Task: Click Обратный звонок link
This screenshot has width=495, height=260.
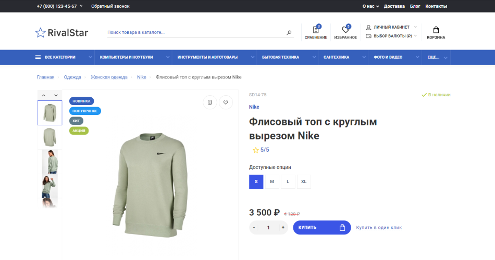Action: (110, 6)
